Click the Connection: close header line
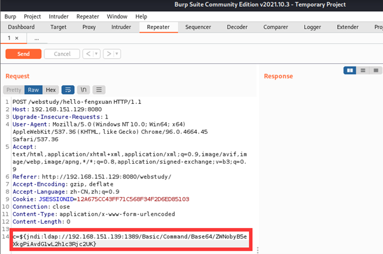 tap(41, 207)
